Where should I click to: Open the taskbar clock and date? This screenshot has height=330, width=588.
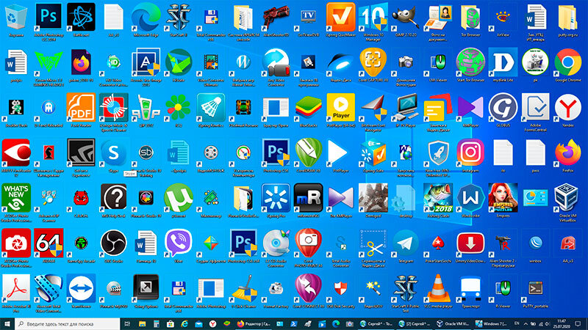(562, 323)
